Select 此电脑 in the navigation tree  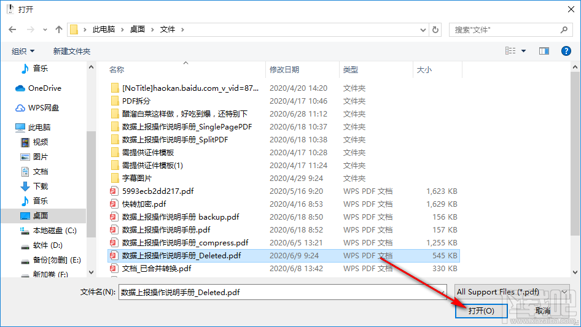pos(33,128)
